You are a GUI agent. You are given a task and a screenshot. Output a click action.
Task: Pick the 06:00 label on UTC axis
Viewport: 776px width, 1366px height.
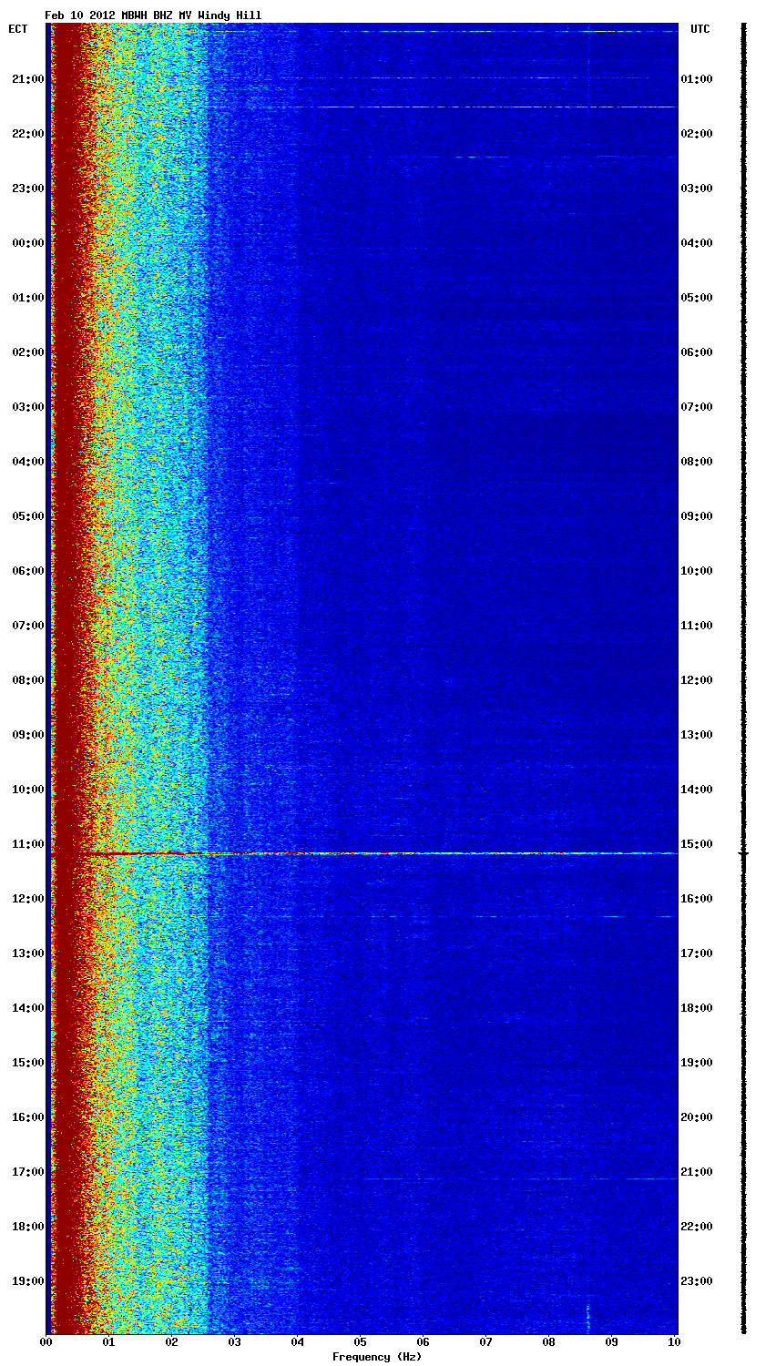click(697, 352)
